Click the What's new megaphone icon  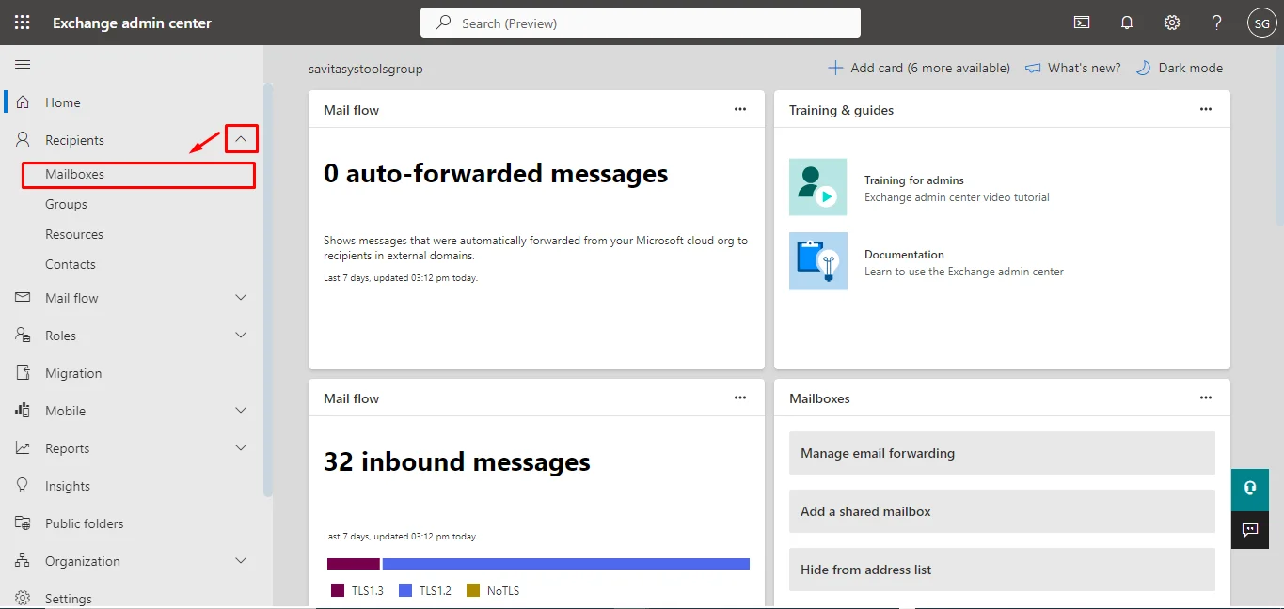(1033, 68)
